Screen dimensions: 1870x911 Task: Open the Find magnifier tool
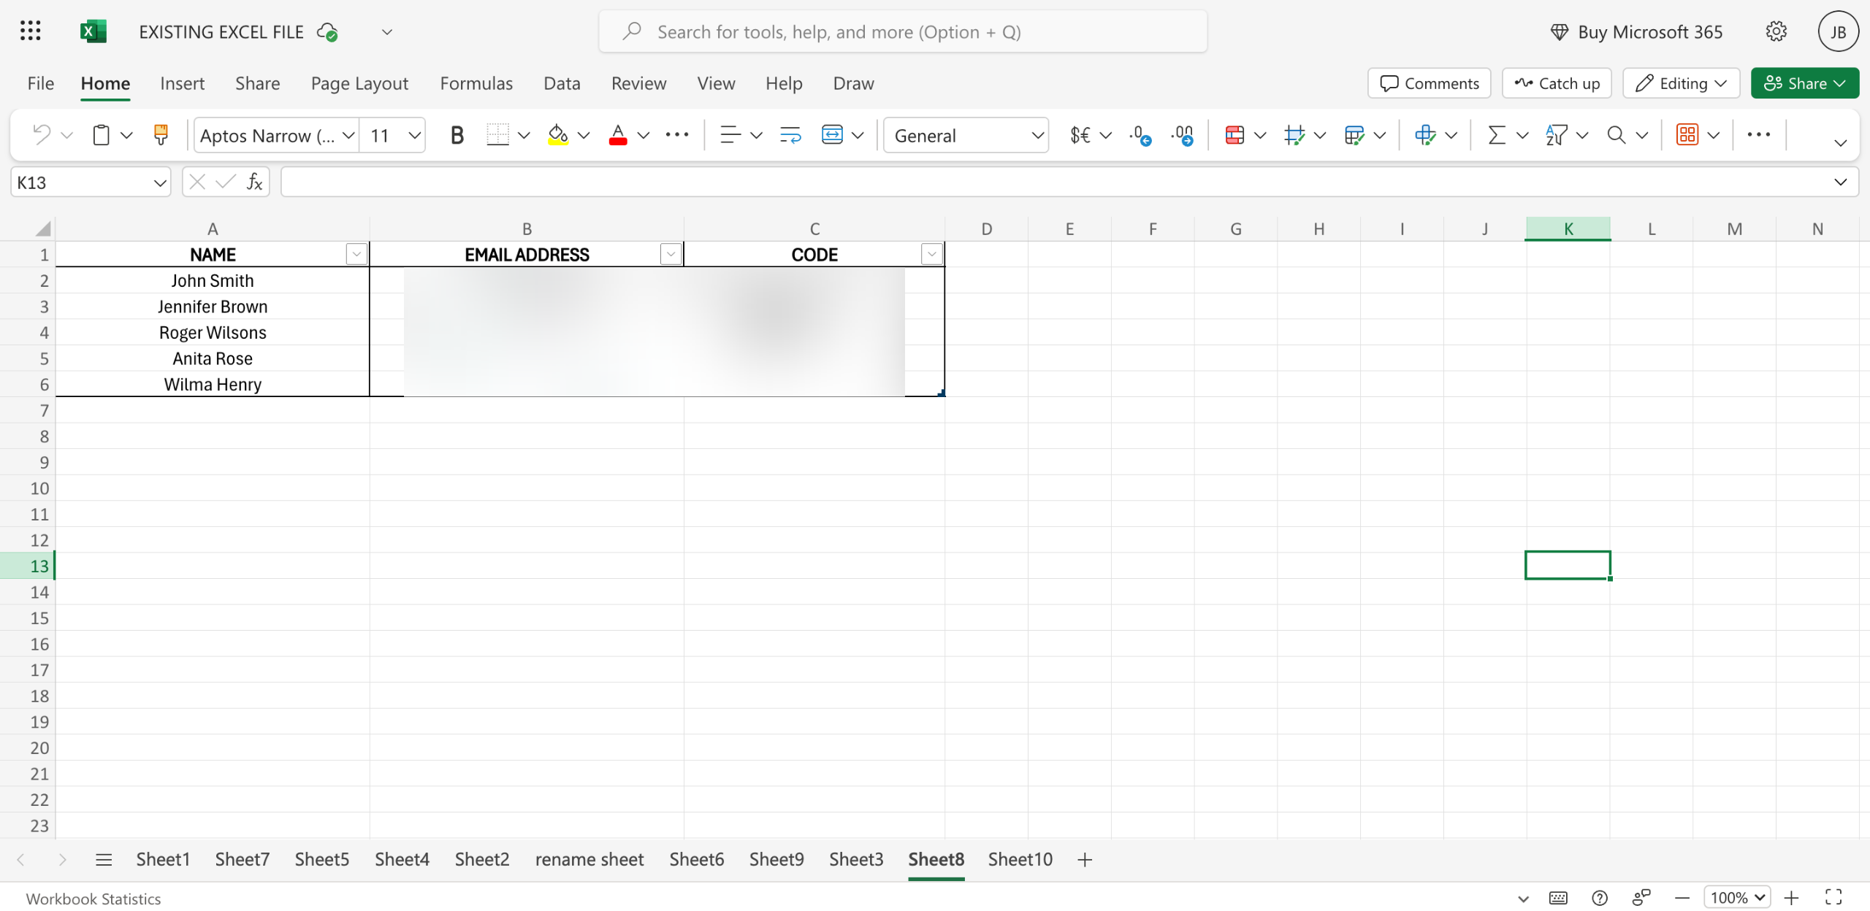(x=1616, y=135)
